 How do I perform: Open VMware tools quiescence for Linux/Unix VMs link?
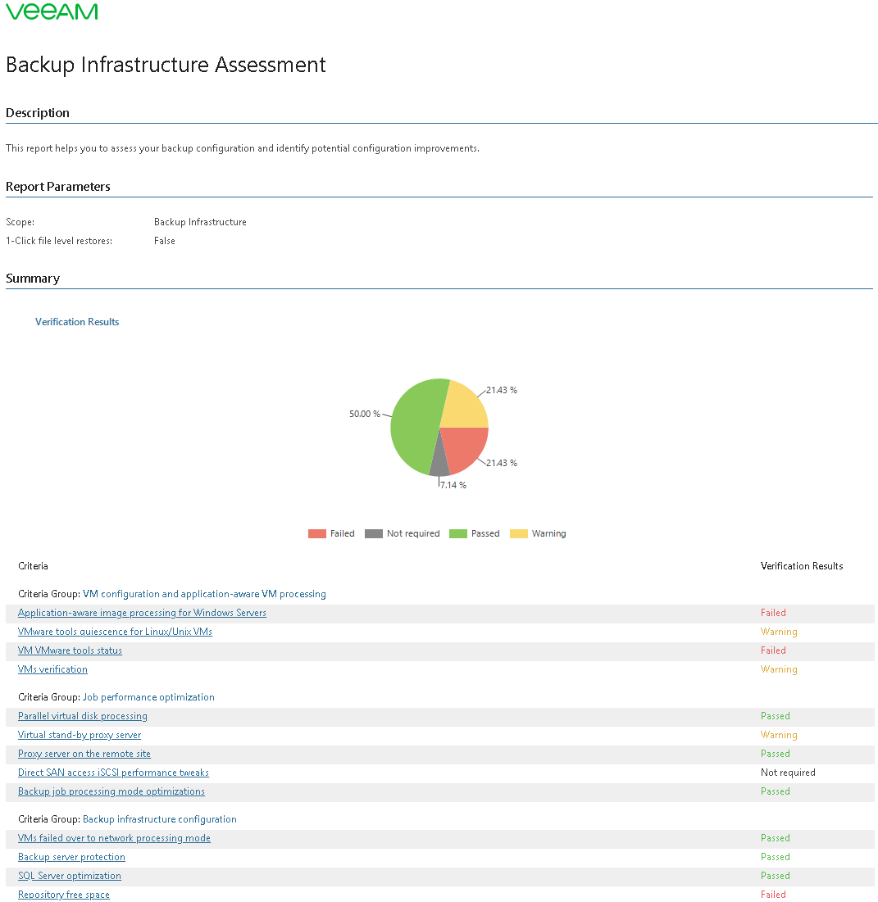115,632
